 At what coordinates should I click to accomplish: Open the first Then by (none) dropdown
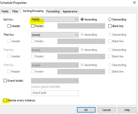point(55,35)
